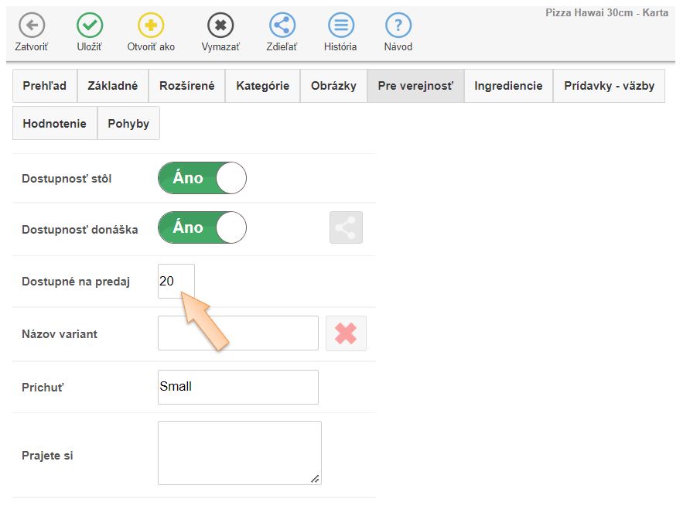Click into the Prajete si textarea

click(x=239, y=453)
